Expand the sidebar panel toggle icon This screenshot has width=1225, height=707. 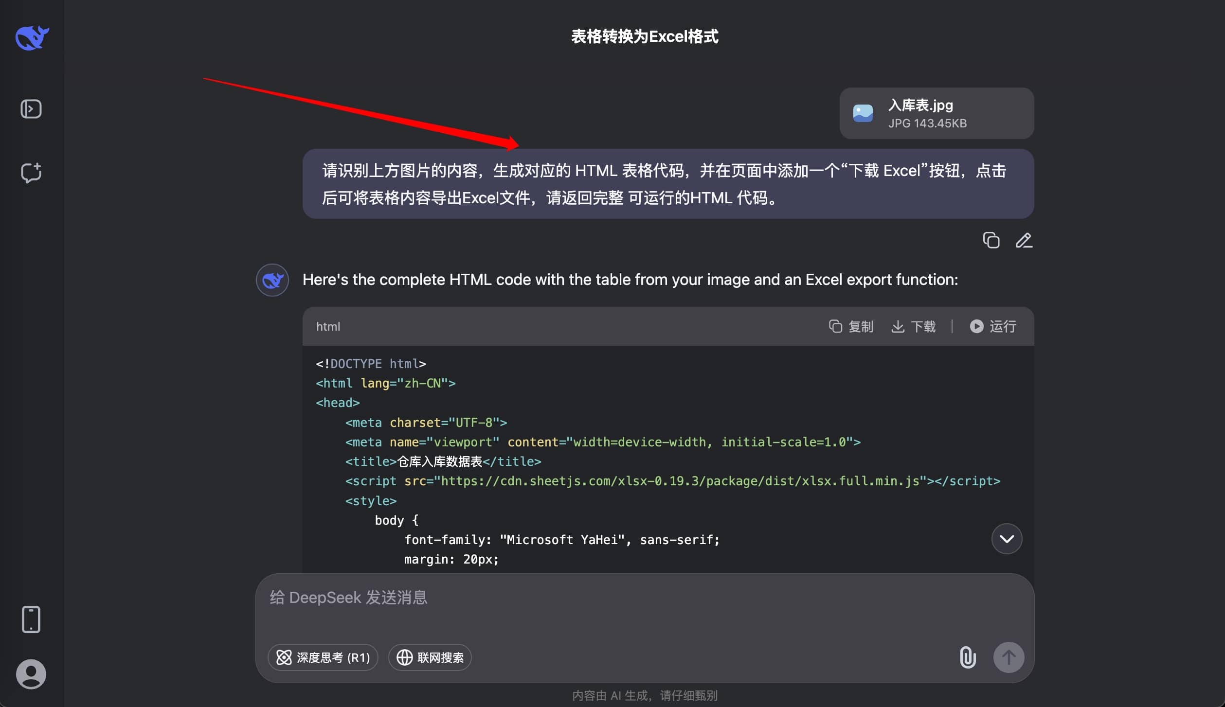coord(31,109)
